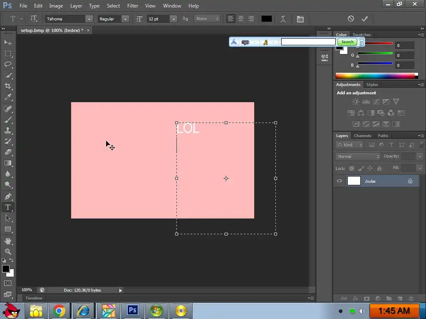Viewport: 426px width, 319px height.
Task: Open the text color swatch in options bar
Action: [x=266, y=19]
